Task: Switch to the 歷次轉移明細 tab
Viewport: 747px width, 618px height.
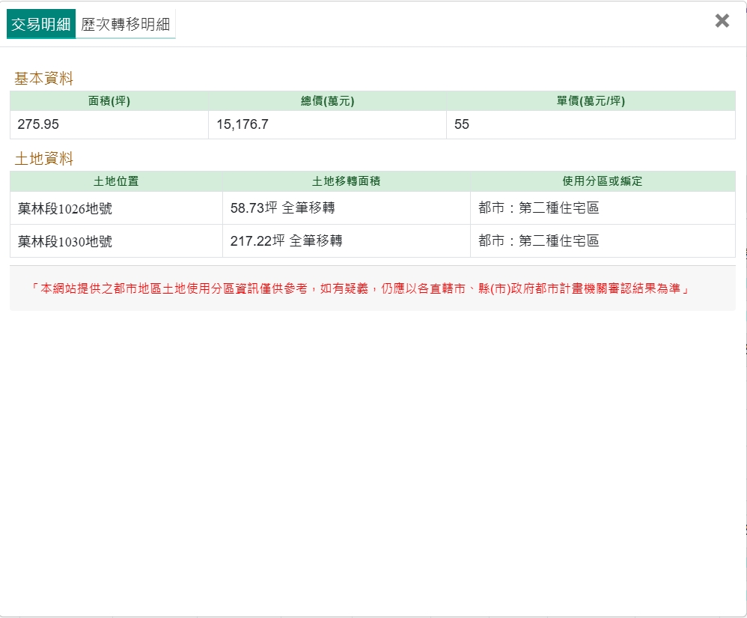Action: click(126, 24)
